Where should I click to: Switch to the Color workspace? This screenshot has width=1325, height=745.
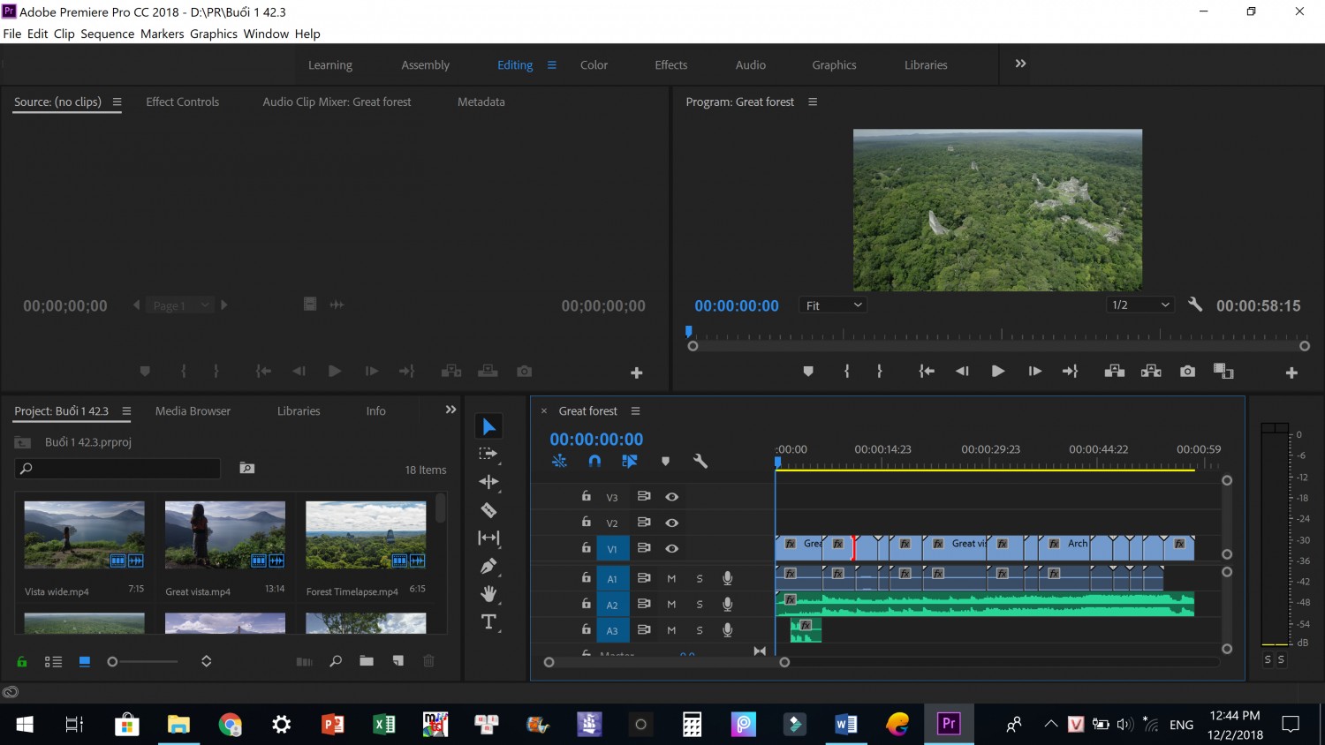click(x=594, y=64)
